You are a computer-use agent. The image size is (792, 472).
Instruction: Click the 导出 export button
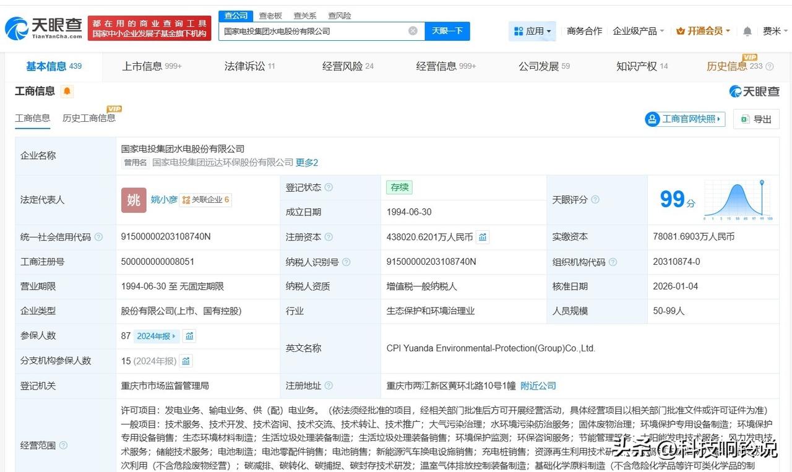(756, 119)
